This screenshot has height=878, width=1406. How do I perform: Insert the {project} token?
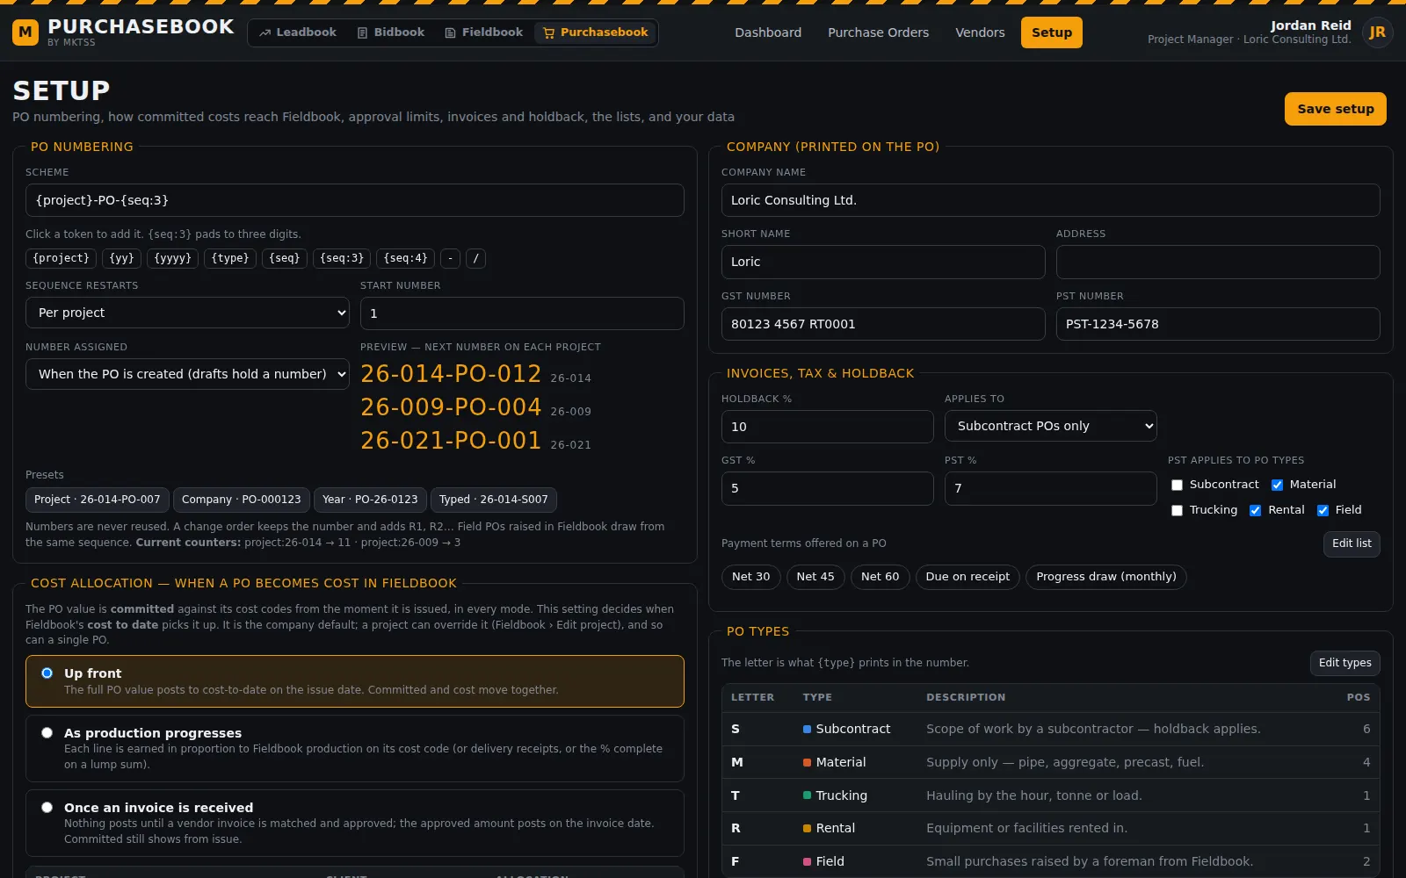[61, 258]
